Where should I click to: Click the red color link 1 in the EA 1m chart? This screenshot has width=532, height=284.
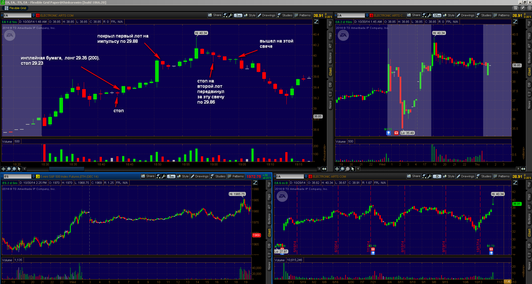(x=38, y=16)
